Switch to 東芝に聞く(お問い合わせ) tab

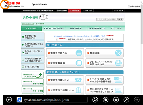tap(53, 29)
